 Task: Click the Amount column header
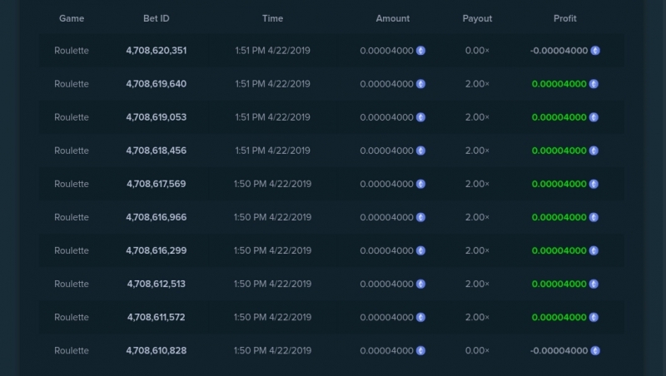click(x=393, y=18)
